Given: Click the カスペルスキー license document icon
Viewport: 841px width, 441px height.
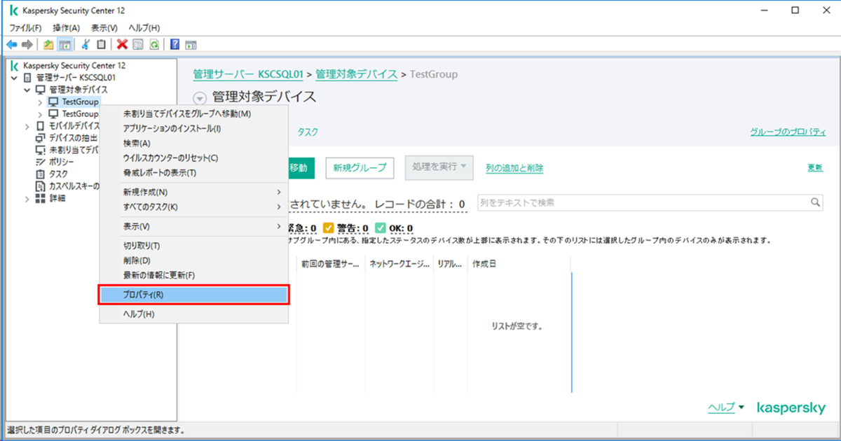Looking at the screenshot, I should pyautogui.click(x=41, y=185).
